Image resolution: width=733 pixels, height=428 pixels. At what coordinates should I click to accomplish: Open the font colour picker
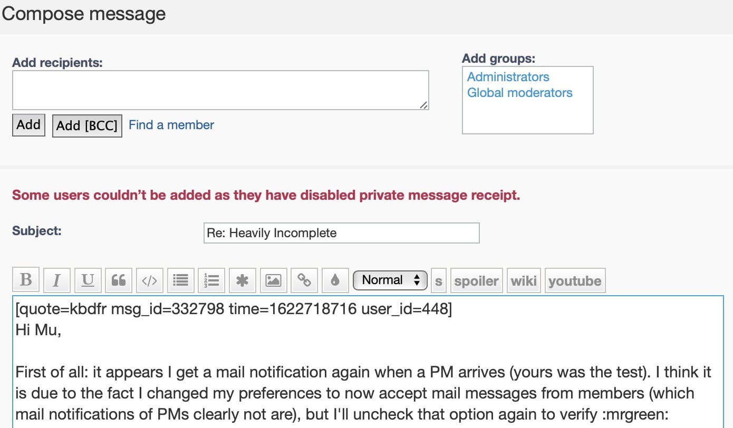(335, 280)
